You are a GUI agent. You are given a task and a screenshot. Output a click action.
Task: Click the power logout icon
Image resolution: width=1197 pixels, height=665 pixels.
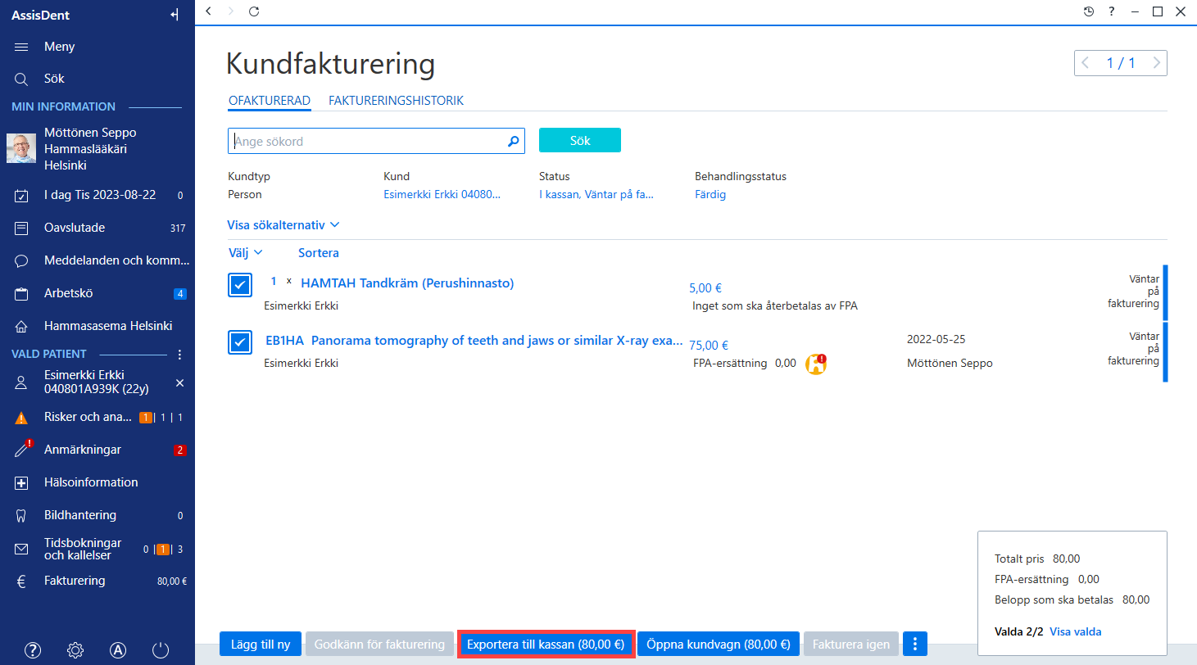coord(161,650)
